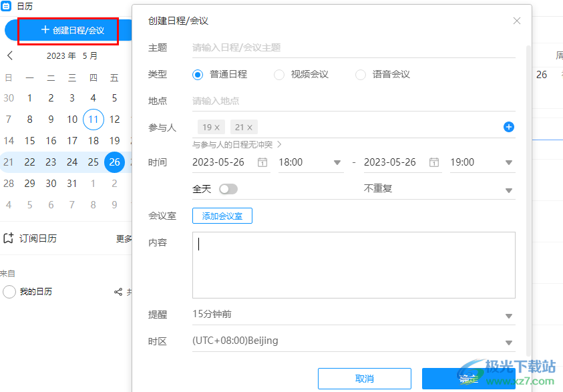Remove participant 19 using its x icon
563x392 pixels.
tap(217, 128)
